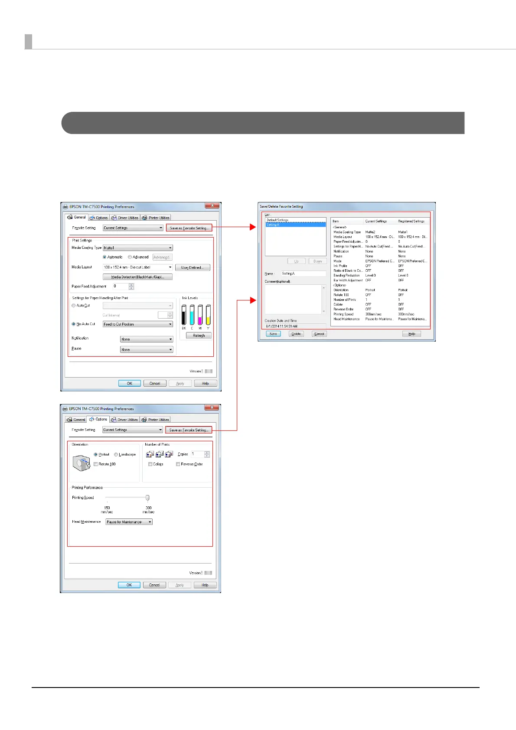Click the Copies input field

(197, 454)
